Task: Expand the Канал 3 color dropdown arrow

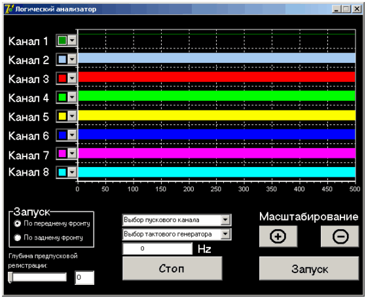Action: click(x=72, y=78)
